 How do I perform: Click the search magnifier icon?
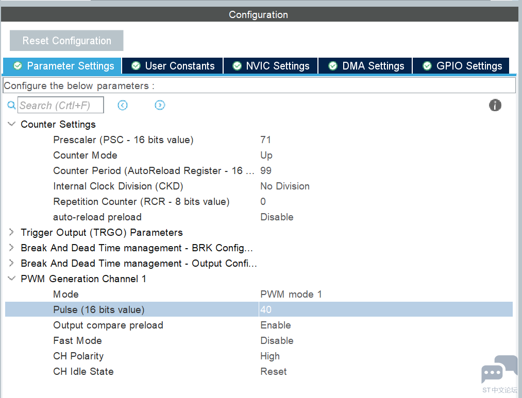pos(11,106)
